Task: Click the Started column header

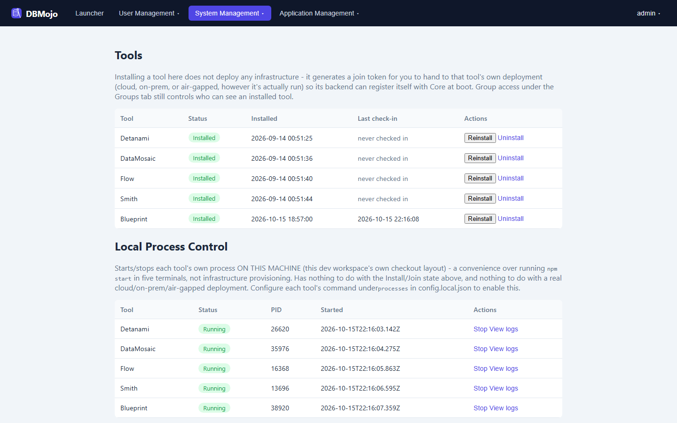Action: [x=331, y=310]
